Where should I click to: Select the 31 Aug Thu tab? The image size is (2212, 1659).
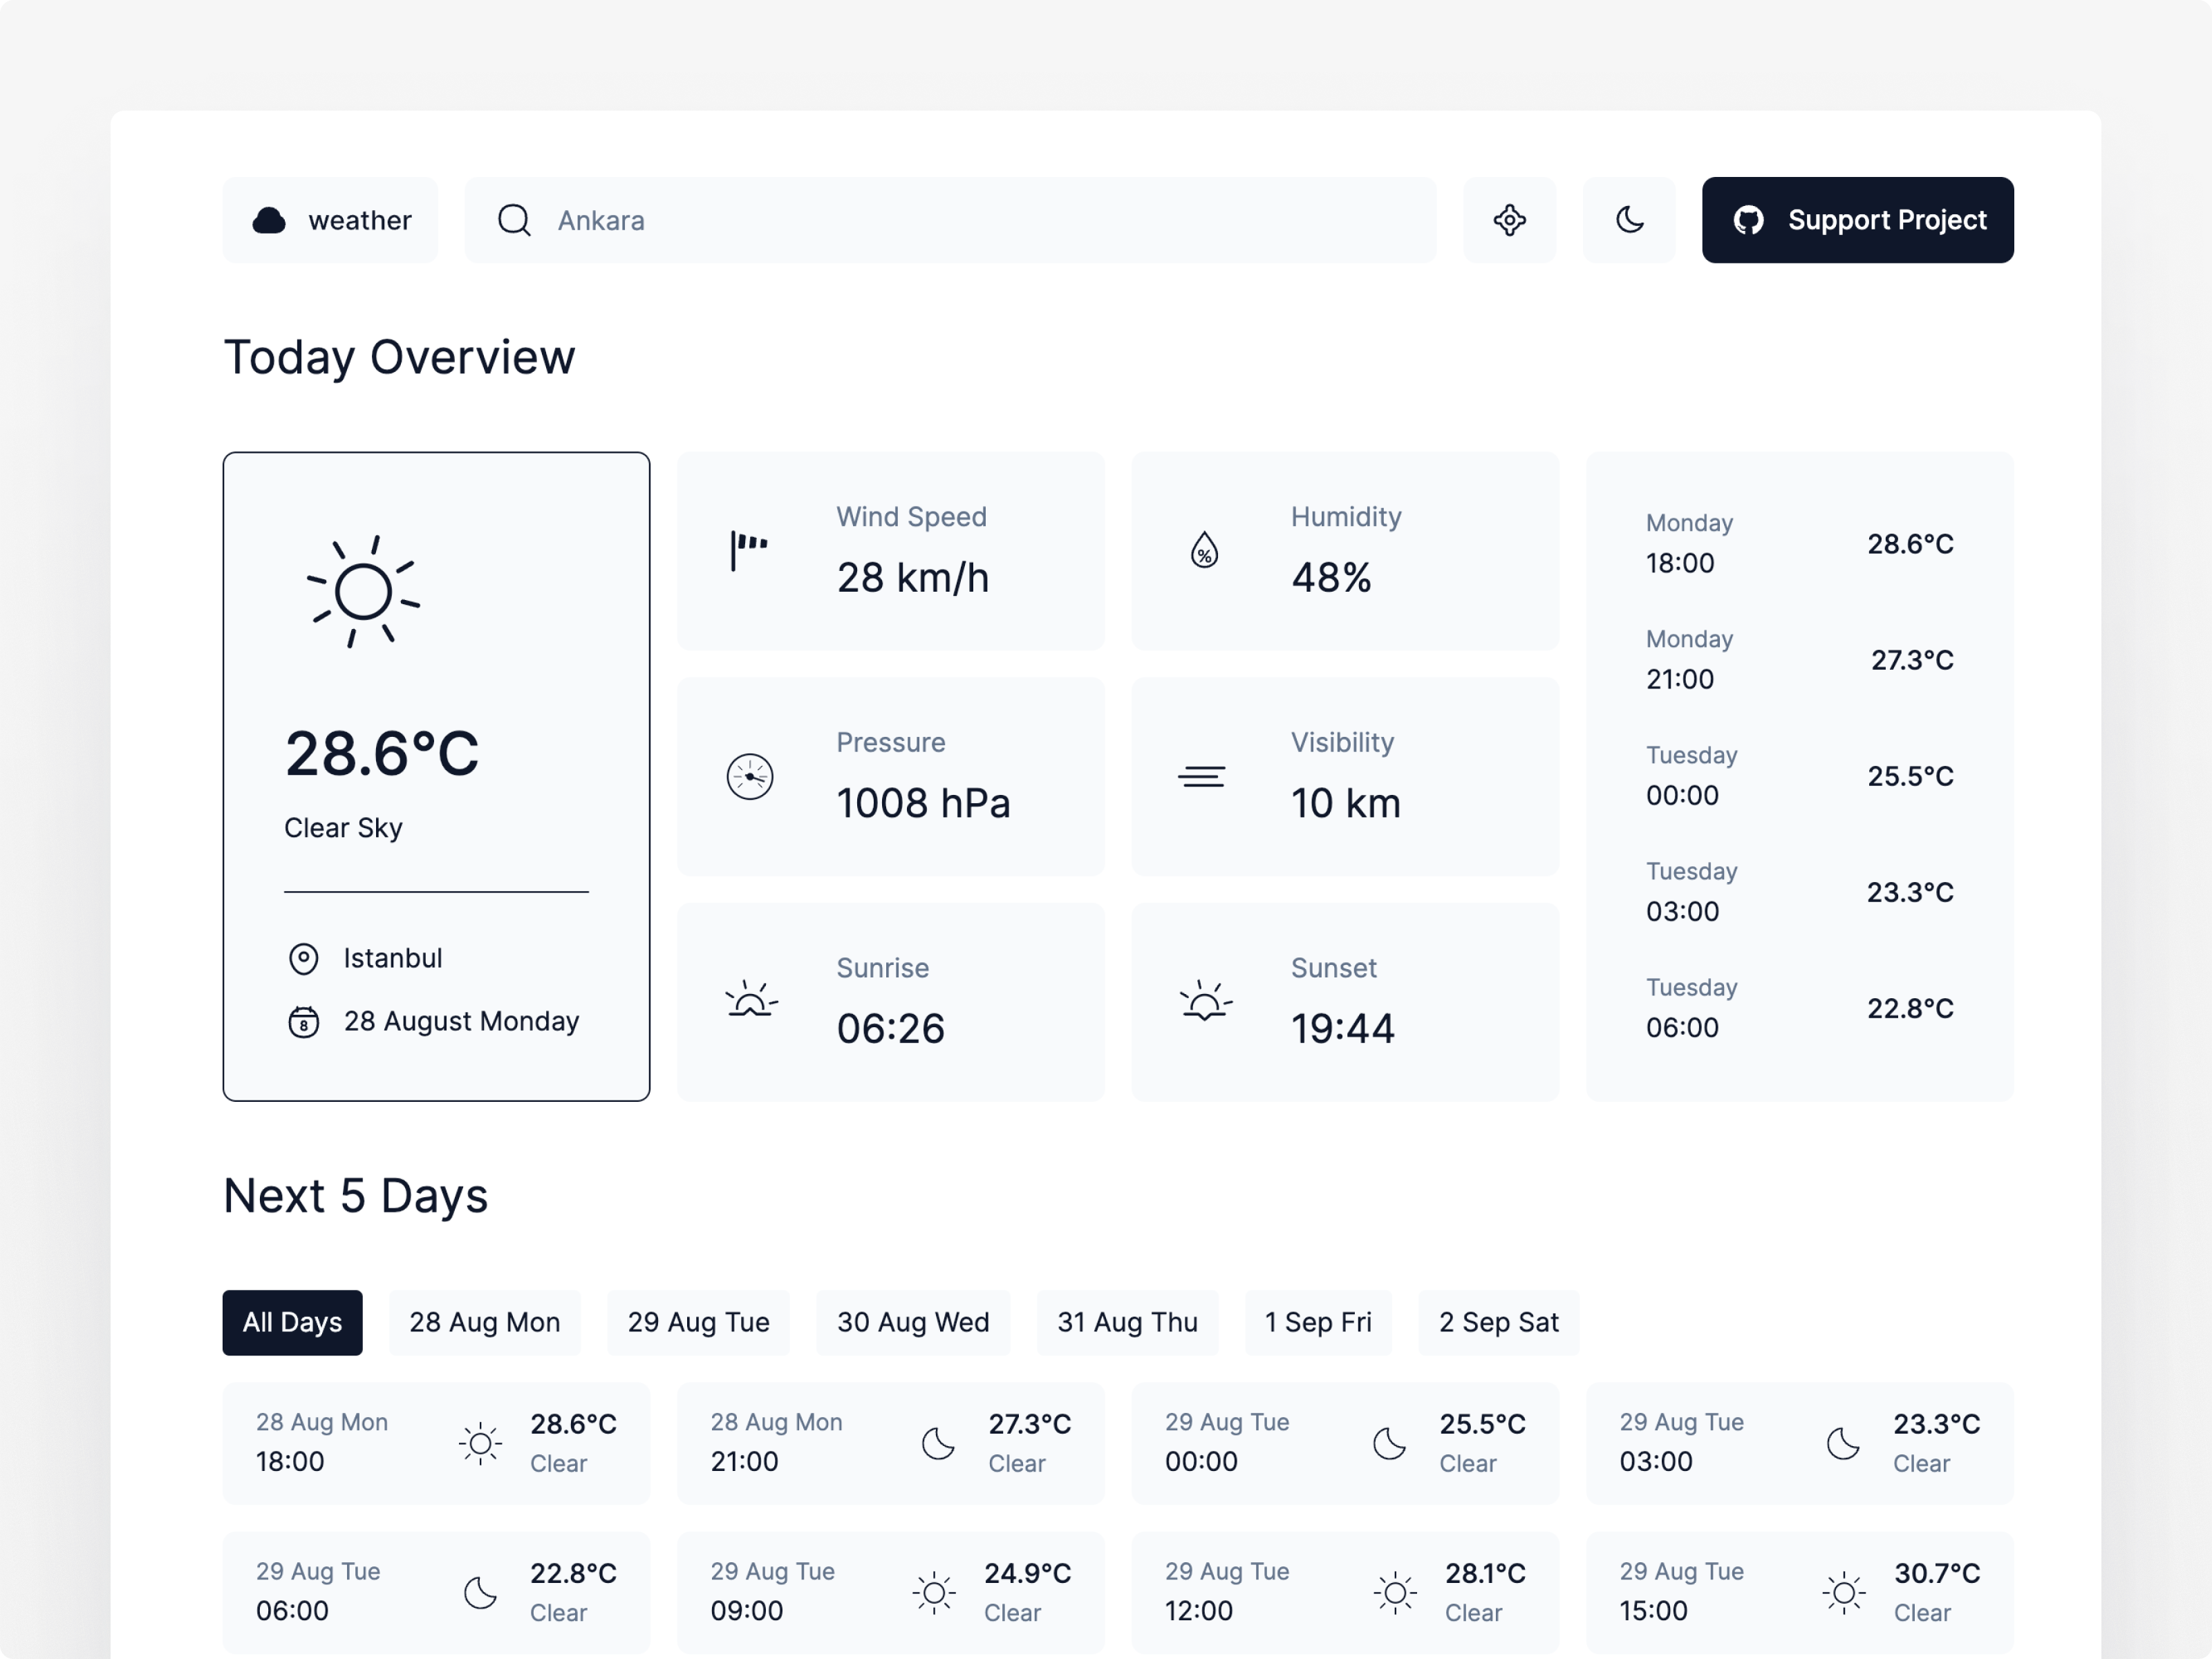(1127, 1322)
